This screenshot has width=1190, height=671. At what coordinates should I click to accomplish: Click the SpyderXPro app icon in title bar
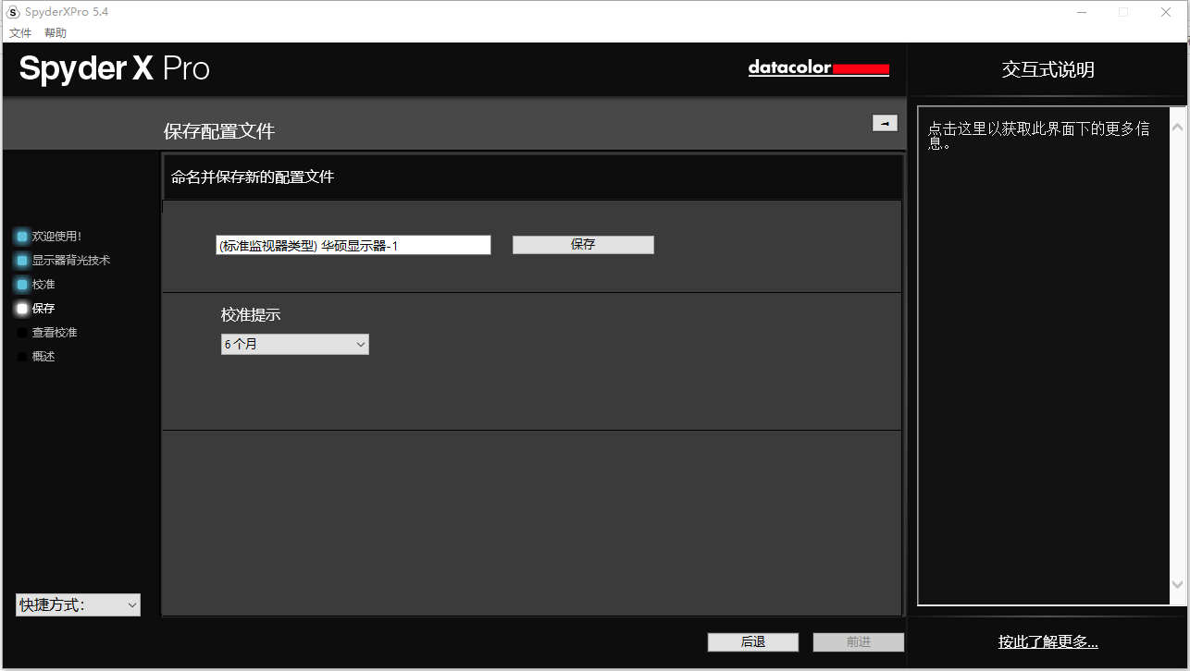click(13, 12)
